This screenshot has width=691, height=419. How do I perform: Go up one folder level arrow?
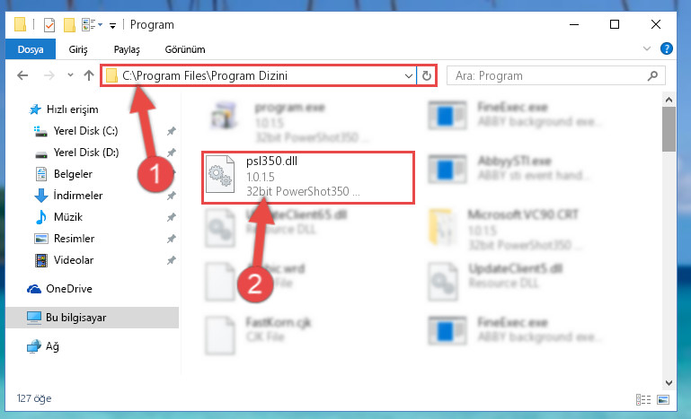coord(89,75)
